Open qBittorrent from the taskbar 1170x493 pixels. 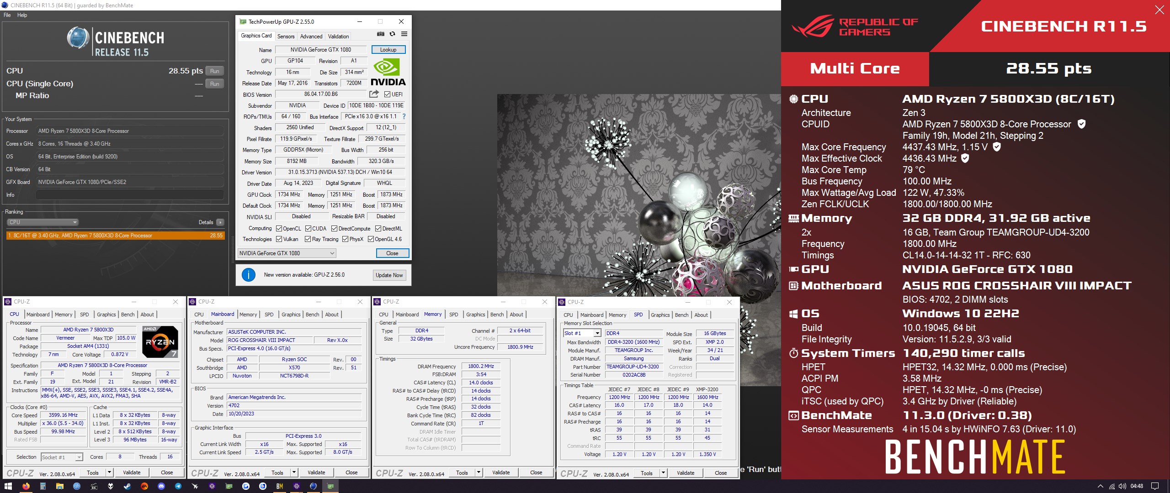click(76, 486)
